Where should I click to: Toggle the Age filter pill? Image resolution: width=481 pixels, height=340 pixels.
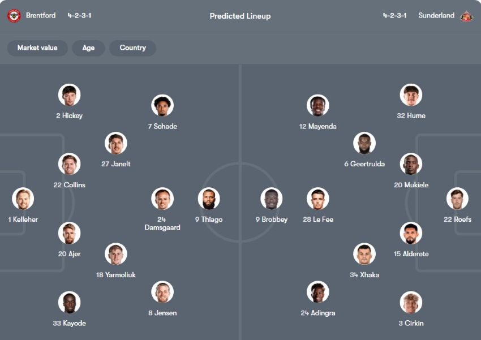point(88,48)
